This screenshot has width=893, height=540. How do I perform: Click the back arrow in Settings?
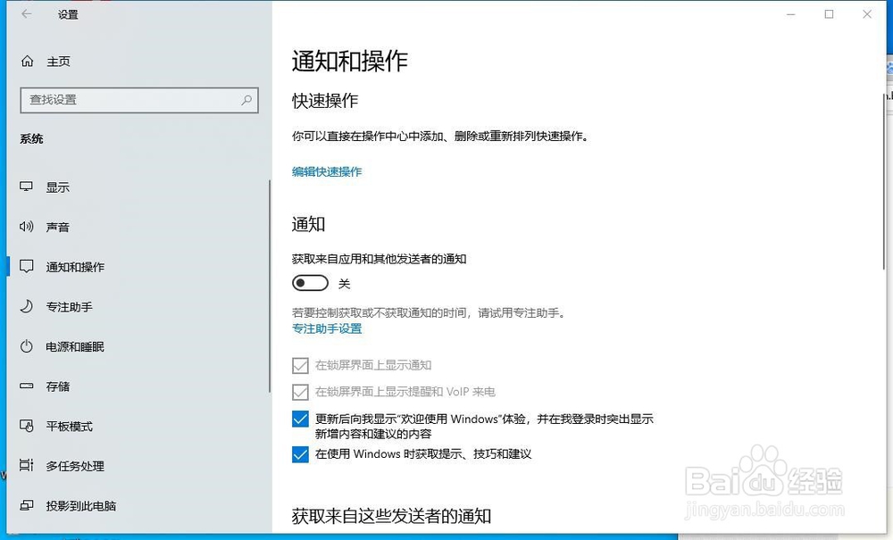[x=26, y=14]
